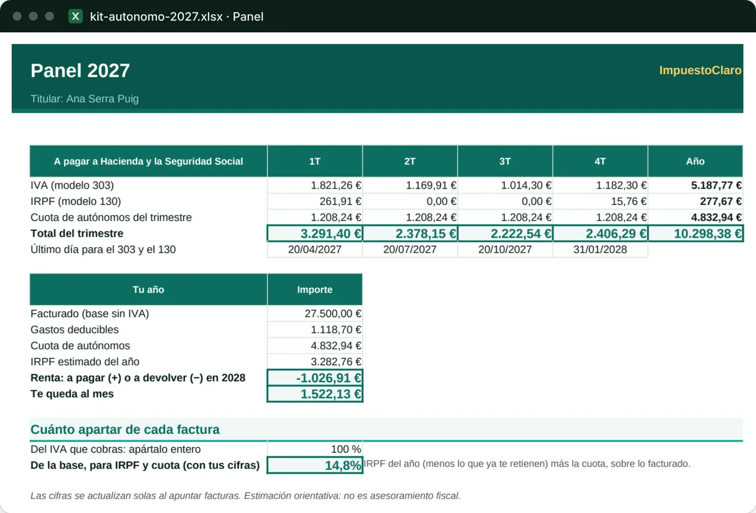Click the ImpuestoClaro brand label
The image size is (756, 513).
click(x=700, y=70)
